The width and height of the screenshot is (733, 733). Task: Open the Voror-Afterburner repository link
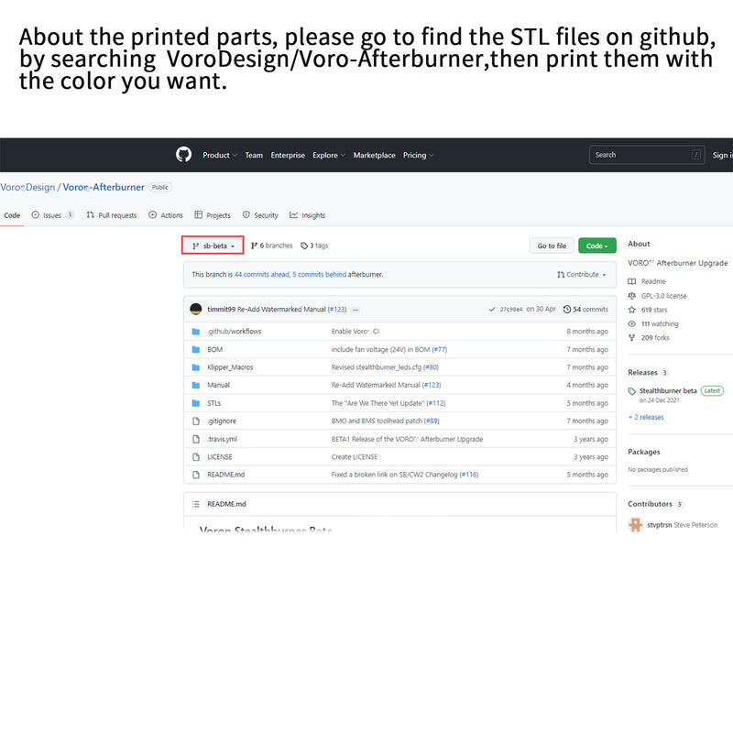(104, 187)
